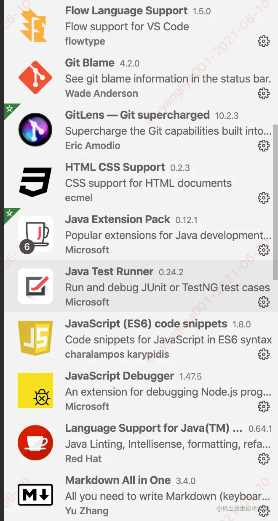Screen dimensions: 278x521
Task: Click the pack count badge showing 6
Action: (x=27, y=247)
